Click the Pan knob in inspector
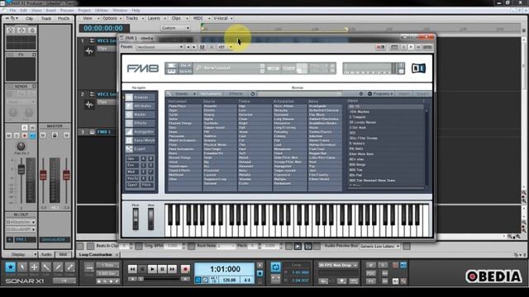This screenshot has width=529, height=297. pos(21,146)
